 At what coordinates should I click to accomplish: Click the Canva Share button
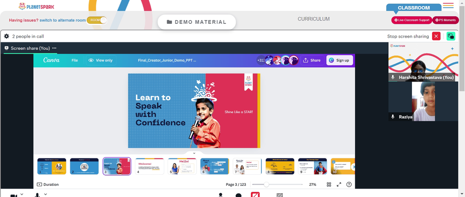(x=312, y=61)
